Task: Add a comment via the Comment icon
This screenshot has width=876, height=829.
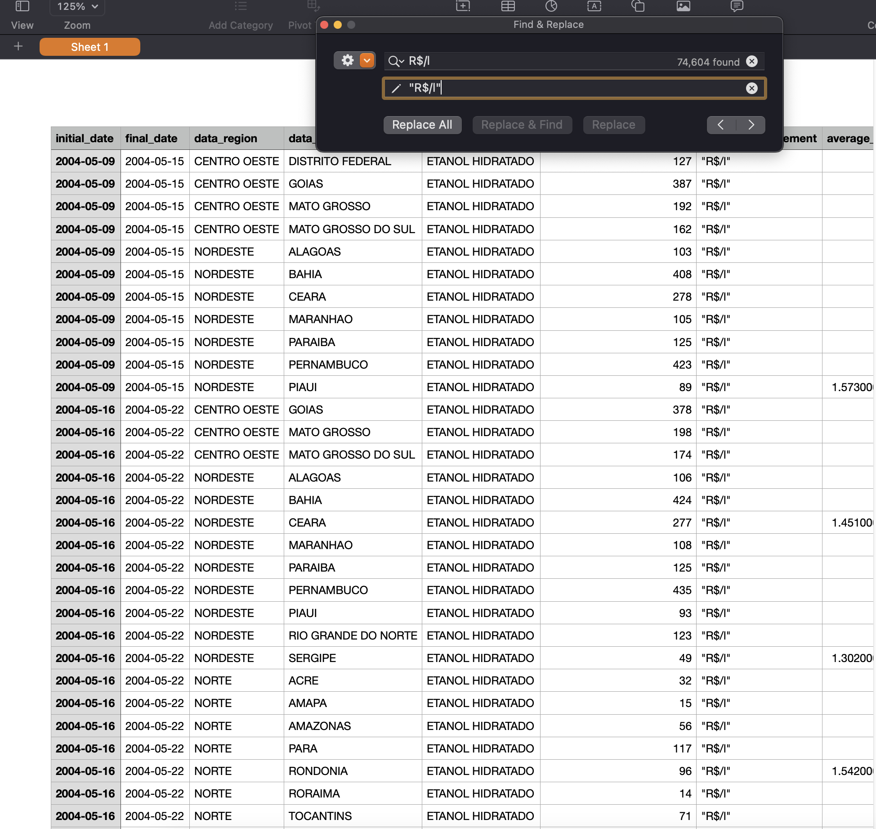Action: coord(737,7)
